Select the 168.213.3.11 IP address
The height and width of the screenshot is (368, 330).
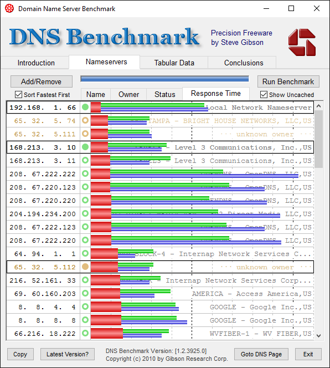click(x=43, y=161)
